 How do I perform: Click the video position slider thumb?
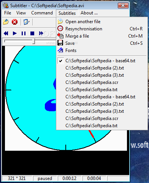tap(33, 41)
